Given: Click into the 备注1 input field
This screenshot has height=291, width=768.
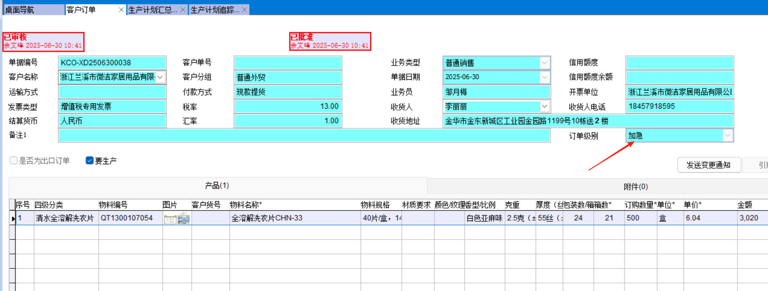Looking at the screenshot, I should (304, 136).
